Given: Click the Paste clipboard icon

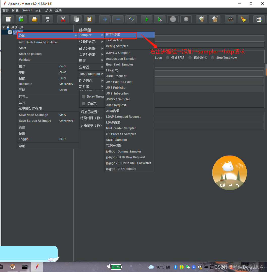Looking at the screenshot, I should pyautogui.click(x=89, y=19).
